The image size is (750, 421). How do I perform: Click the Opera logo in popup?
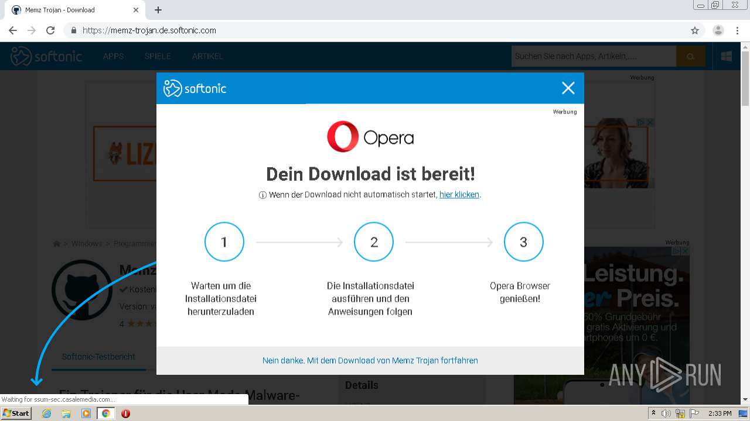tap(370, 137)
